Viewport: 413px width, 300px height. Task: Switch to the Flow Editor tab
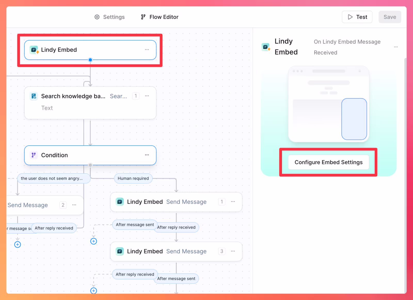coord(160,17)
